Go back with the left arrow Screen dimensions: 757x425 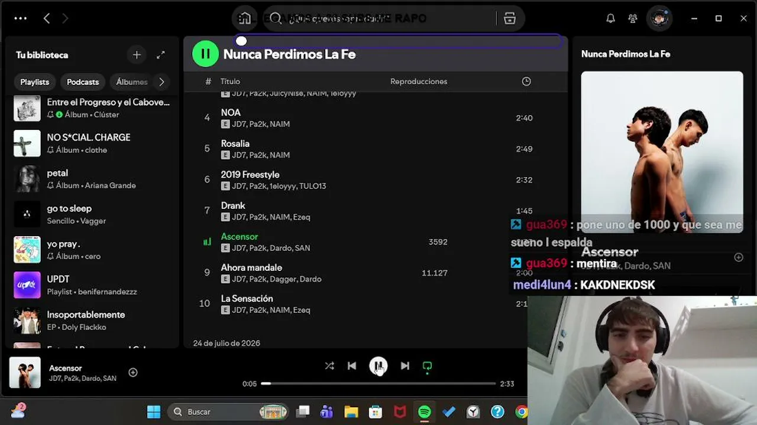[x=47, y=18]
